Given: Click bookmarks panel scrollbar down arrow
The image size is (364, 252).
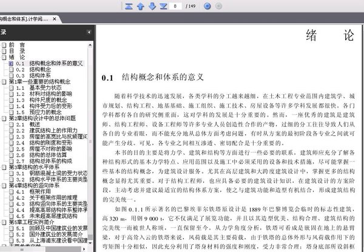Looking at the screenshot, I should pos(90,243).
